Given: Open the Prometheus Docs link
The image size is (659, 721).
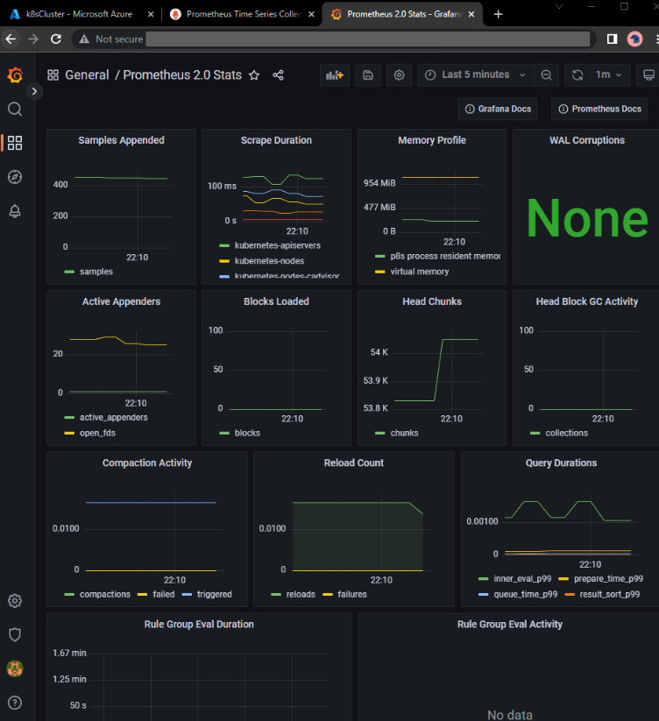Looking at the screenshot, I should click(599, 109).
